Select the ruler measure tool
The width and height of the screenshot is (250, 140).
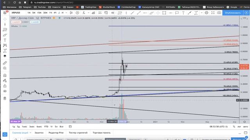[5, 63]
